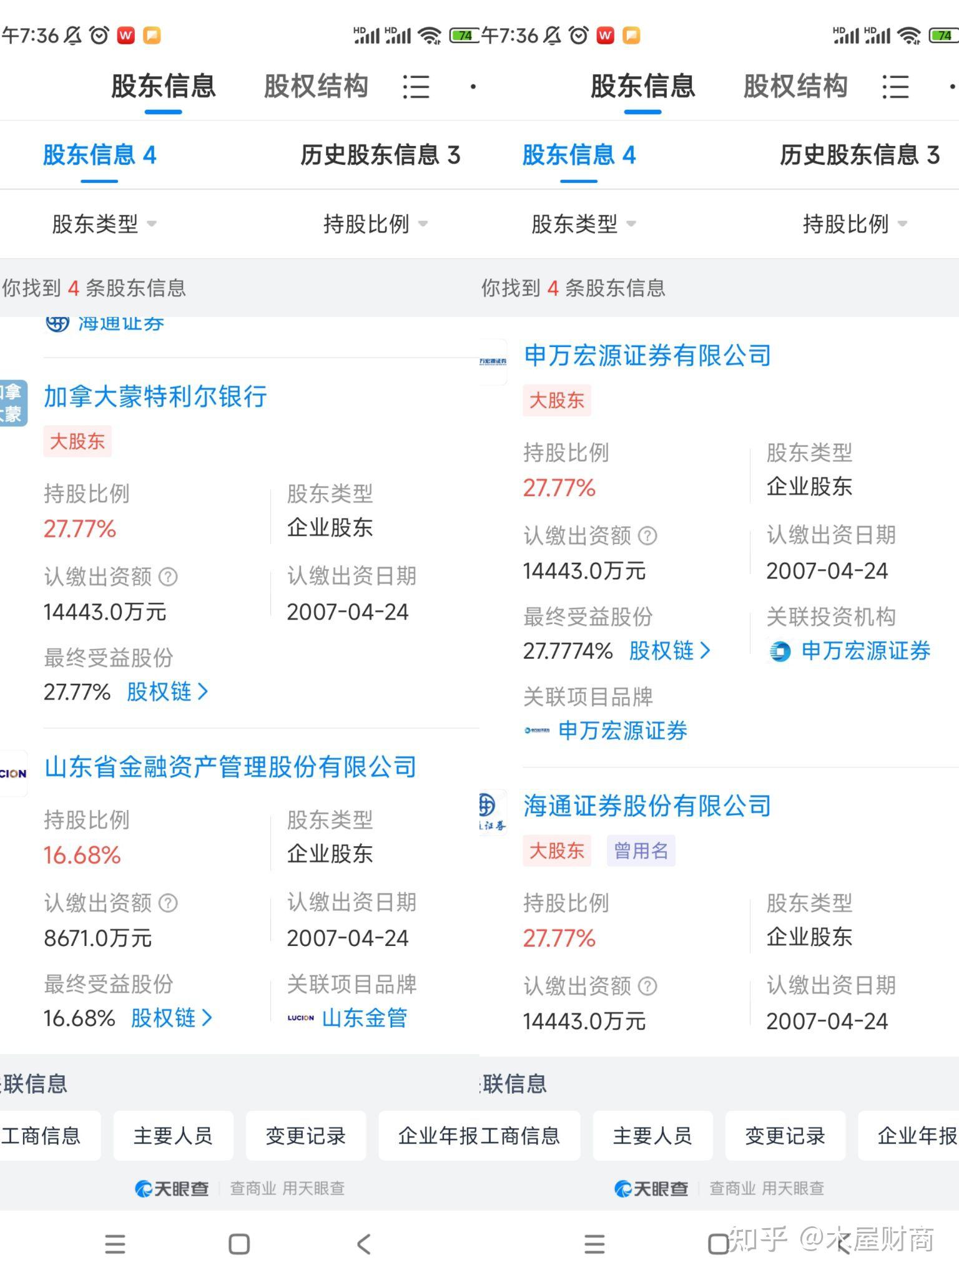959x1278 pixels.
Task: Tap 大股东 tag under 加拿大蒙特利尔银行
Action: coord(77,441)
